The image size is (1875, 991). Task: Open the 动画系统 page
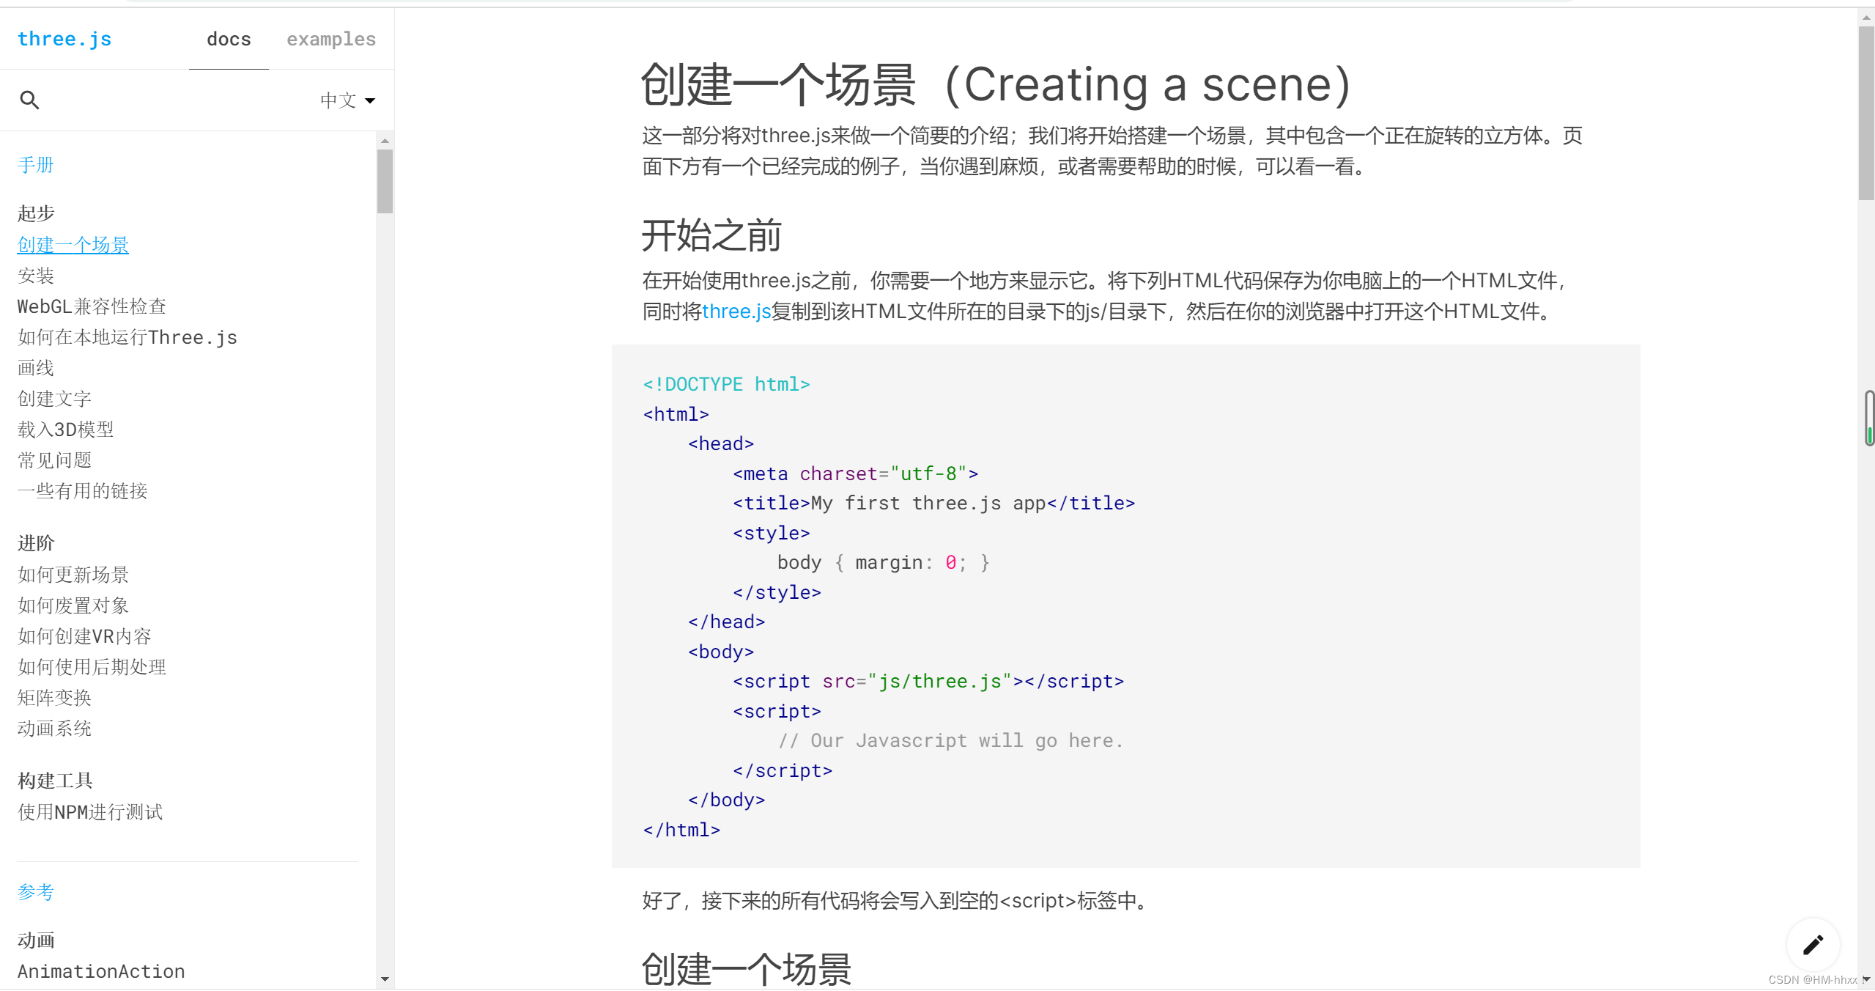pyautogui.click(x=53, y=728)
